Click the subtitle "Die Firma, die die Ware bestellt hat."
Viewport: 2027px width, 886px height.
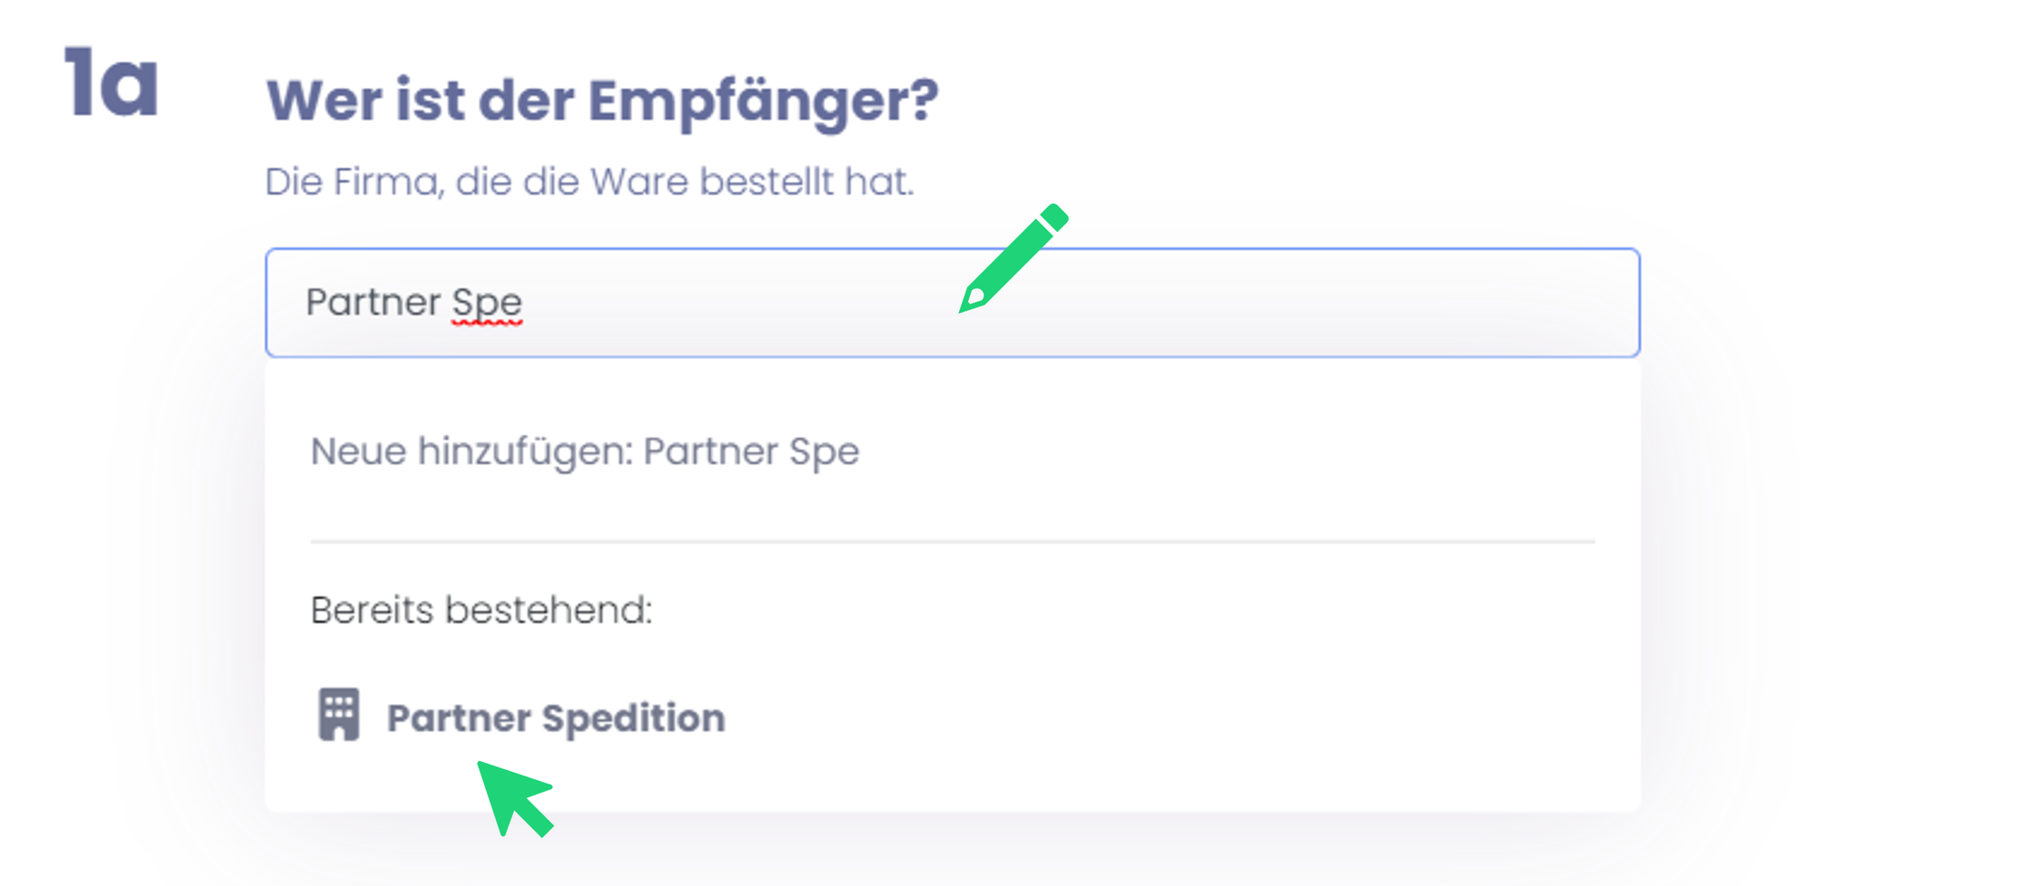[x=589, y=182]
